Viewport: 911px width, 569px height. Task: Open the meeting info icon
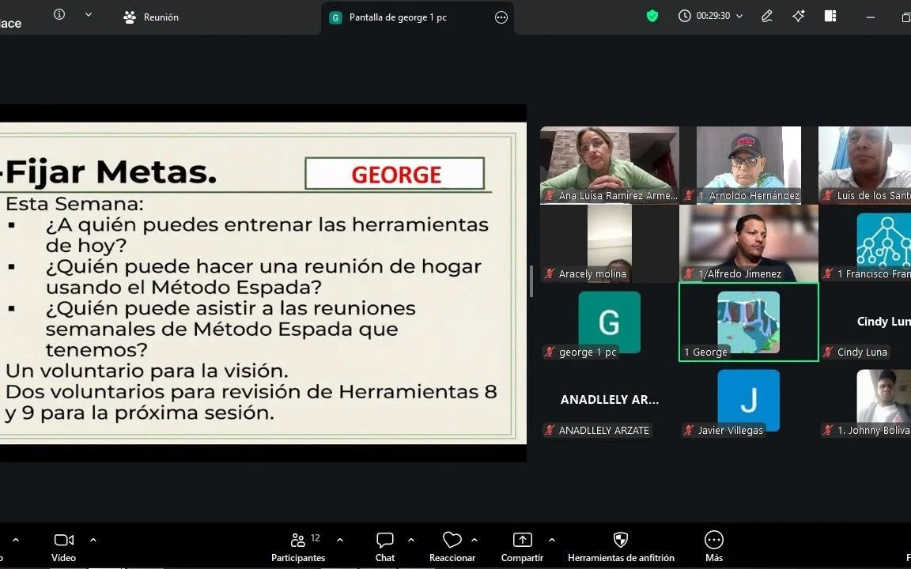pos(59,14)
